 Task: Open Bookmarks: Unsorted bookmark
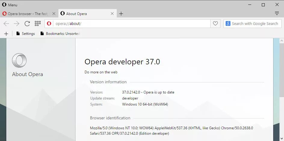60,33
